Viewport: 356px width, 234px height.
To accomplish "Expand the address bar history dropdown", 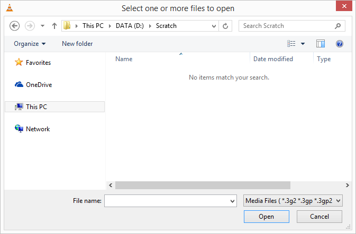I will (214, 26).
